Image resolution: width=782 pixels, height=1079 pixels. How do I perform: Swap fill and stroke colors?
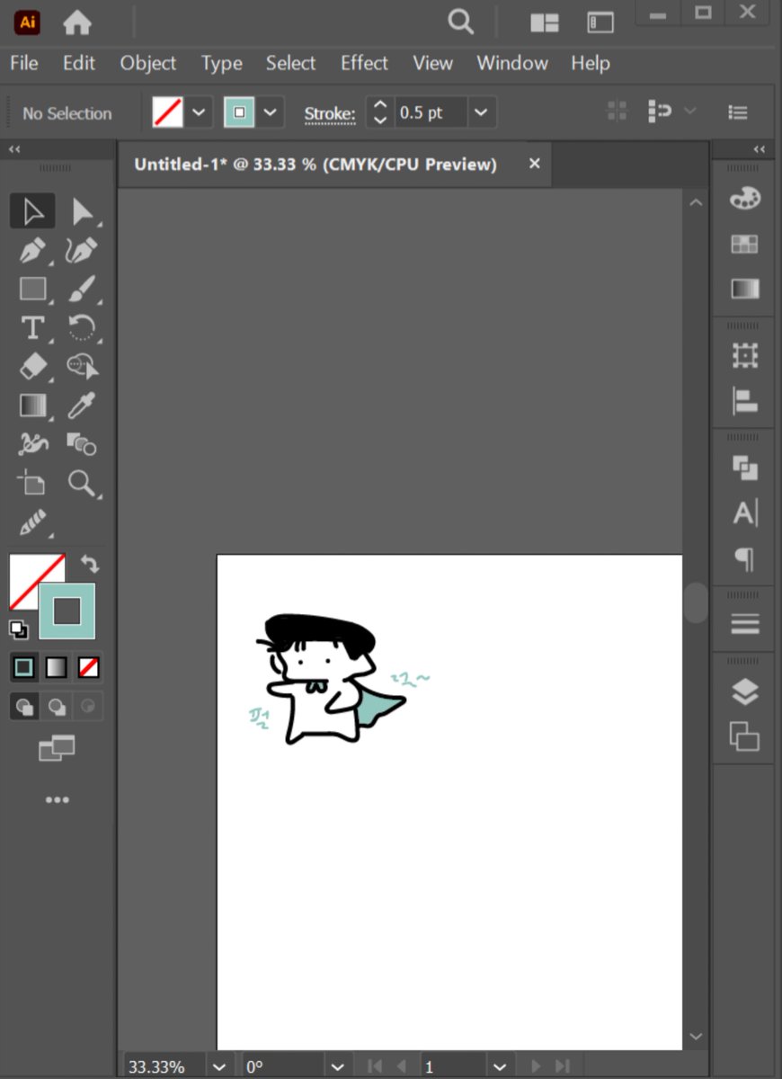click(90, 566)
